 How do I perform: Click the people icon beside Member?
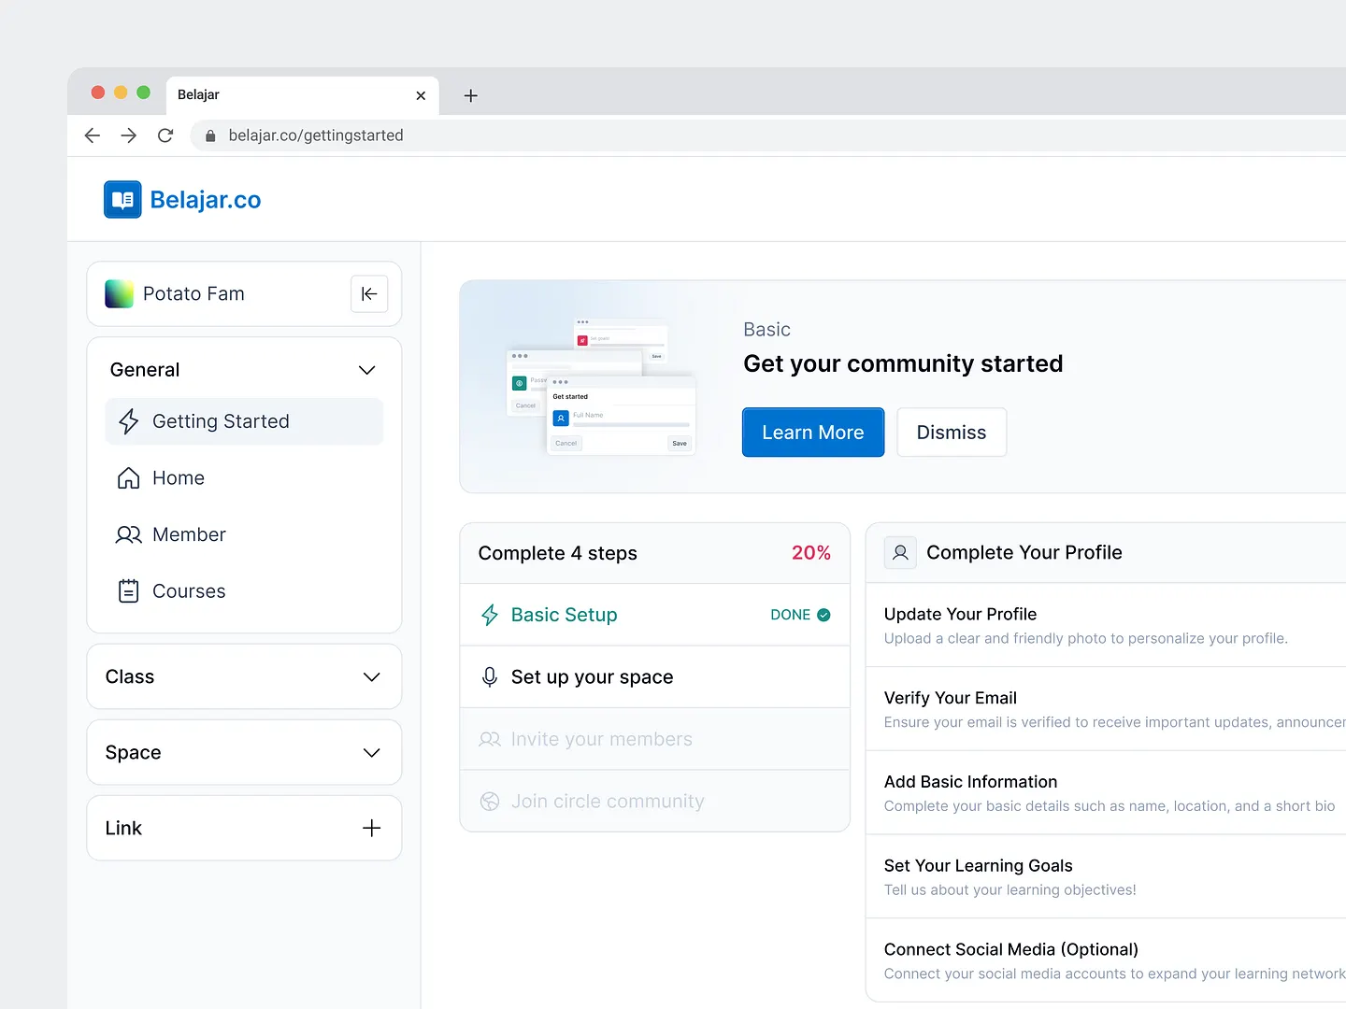128,534
